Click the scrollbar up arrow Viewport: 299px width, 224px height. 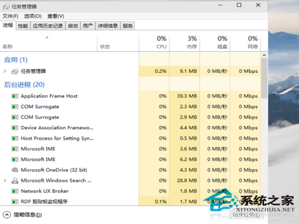(x=264, y=55)
